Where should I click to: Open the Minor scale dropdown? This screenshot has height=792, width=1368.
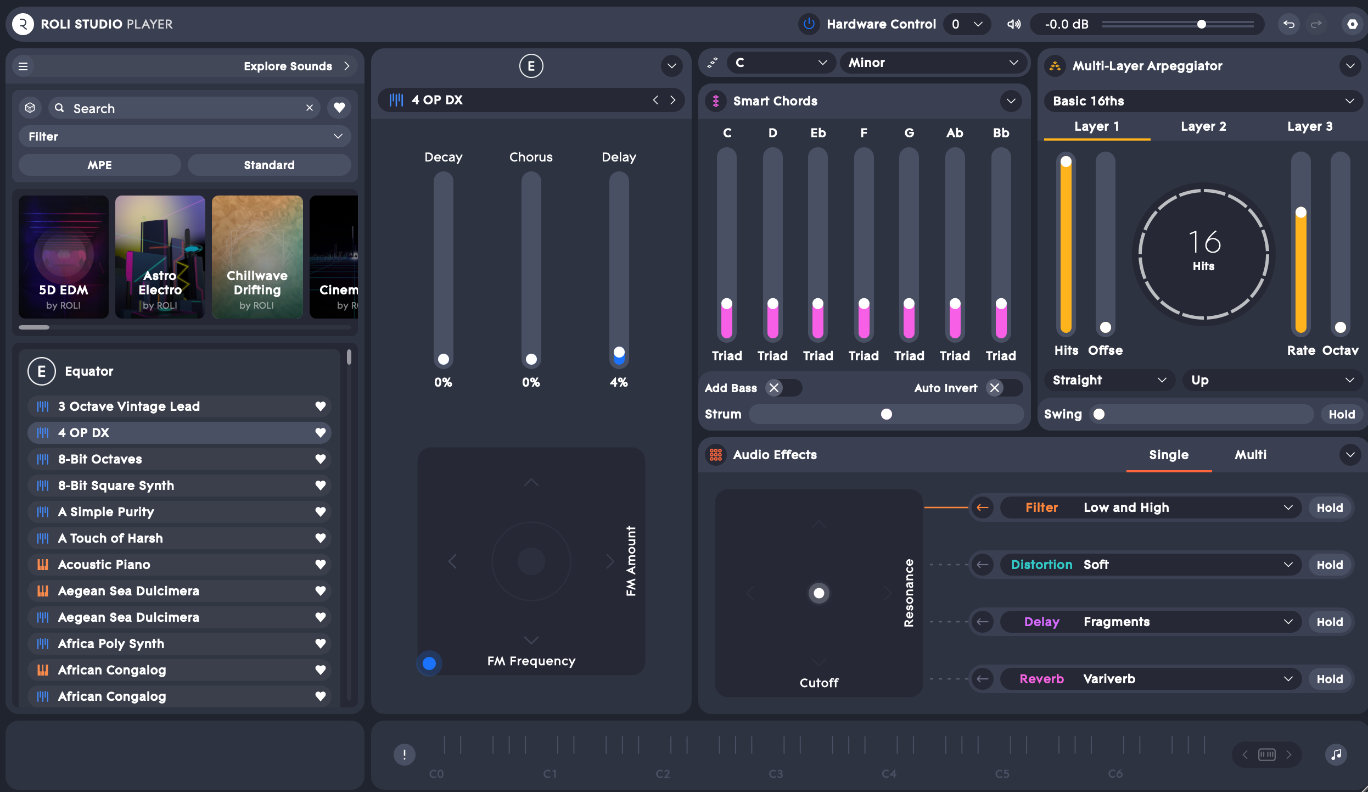pos(933,63)
